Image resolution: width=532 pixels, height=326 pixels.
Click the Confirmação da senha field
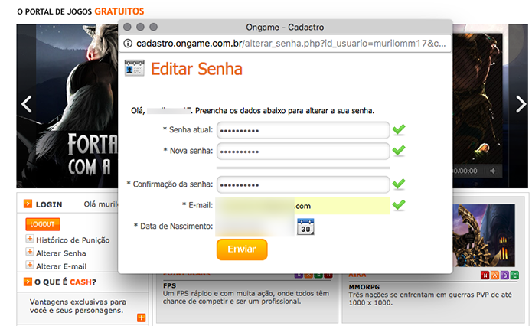pyautogui.click(x=303, y=185)
